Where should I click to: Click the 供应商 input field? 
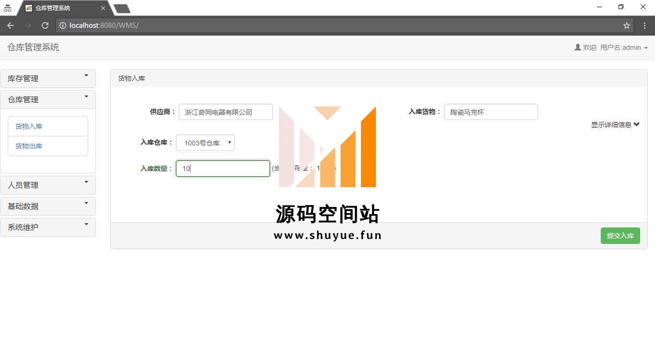(x=226, y=112)
